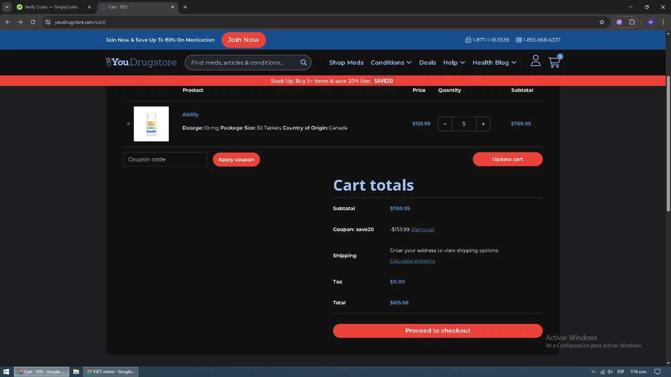This screenshot has width=671, height=377.
Task: Open Shop Meds menu item
Action: tap(346, 63)
